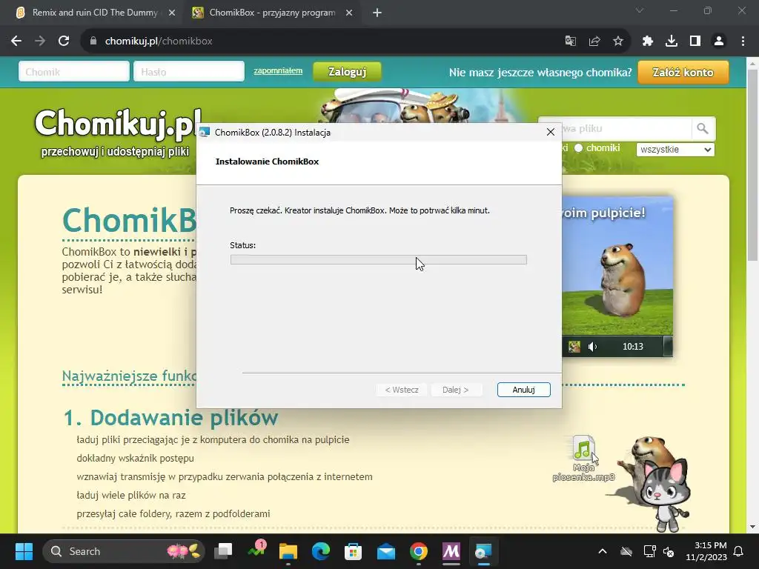Close the ChomikBox browser tab
This screenshot has height=569, width=759.
tap(349, 13)
